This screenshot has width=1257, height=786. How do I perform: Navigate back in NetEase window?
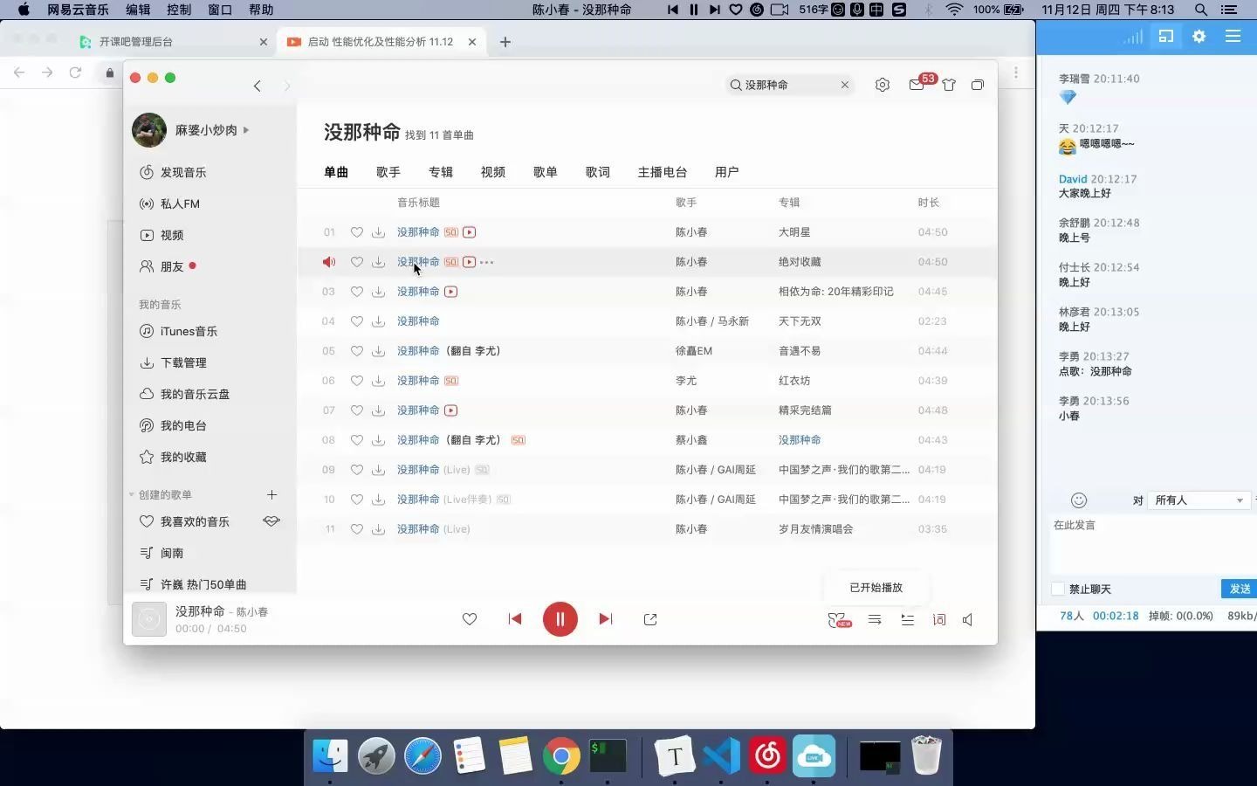[x=258, y=86]
